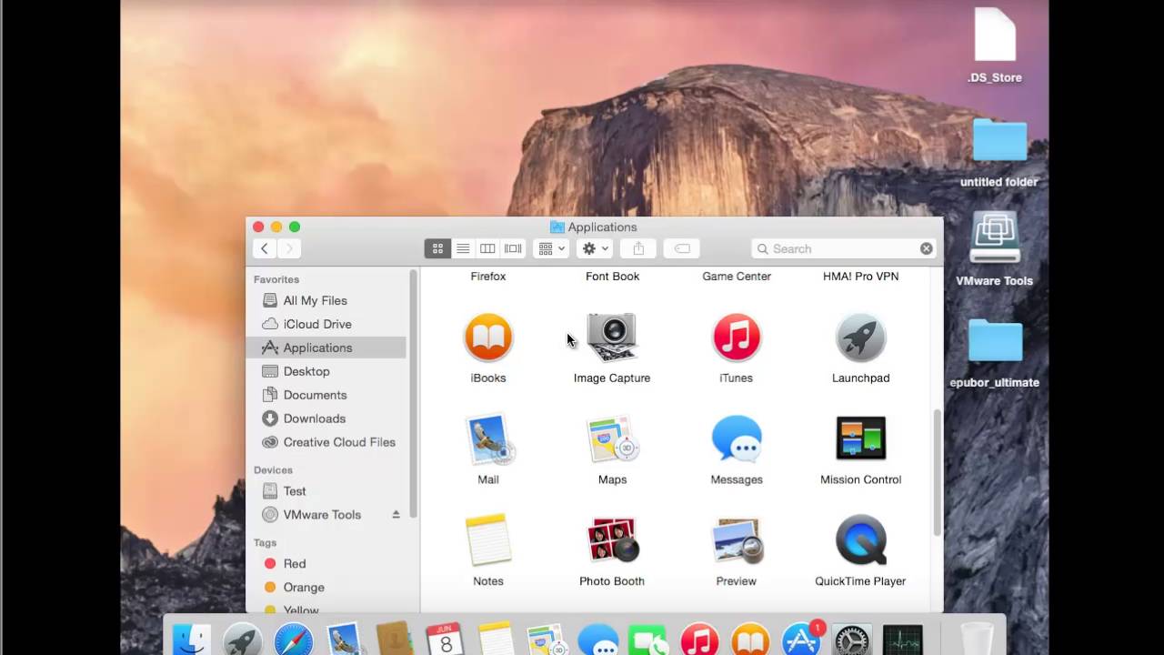Open Trash from the Dock
1164x655 pixels.
pos(978,639)
